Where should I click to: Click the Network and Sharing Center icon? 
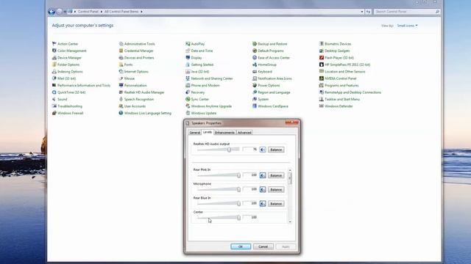click(188, 78)
